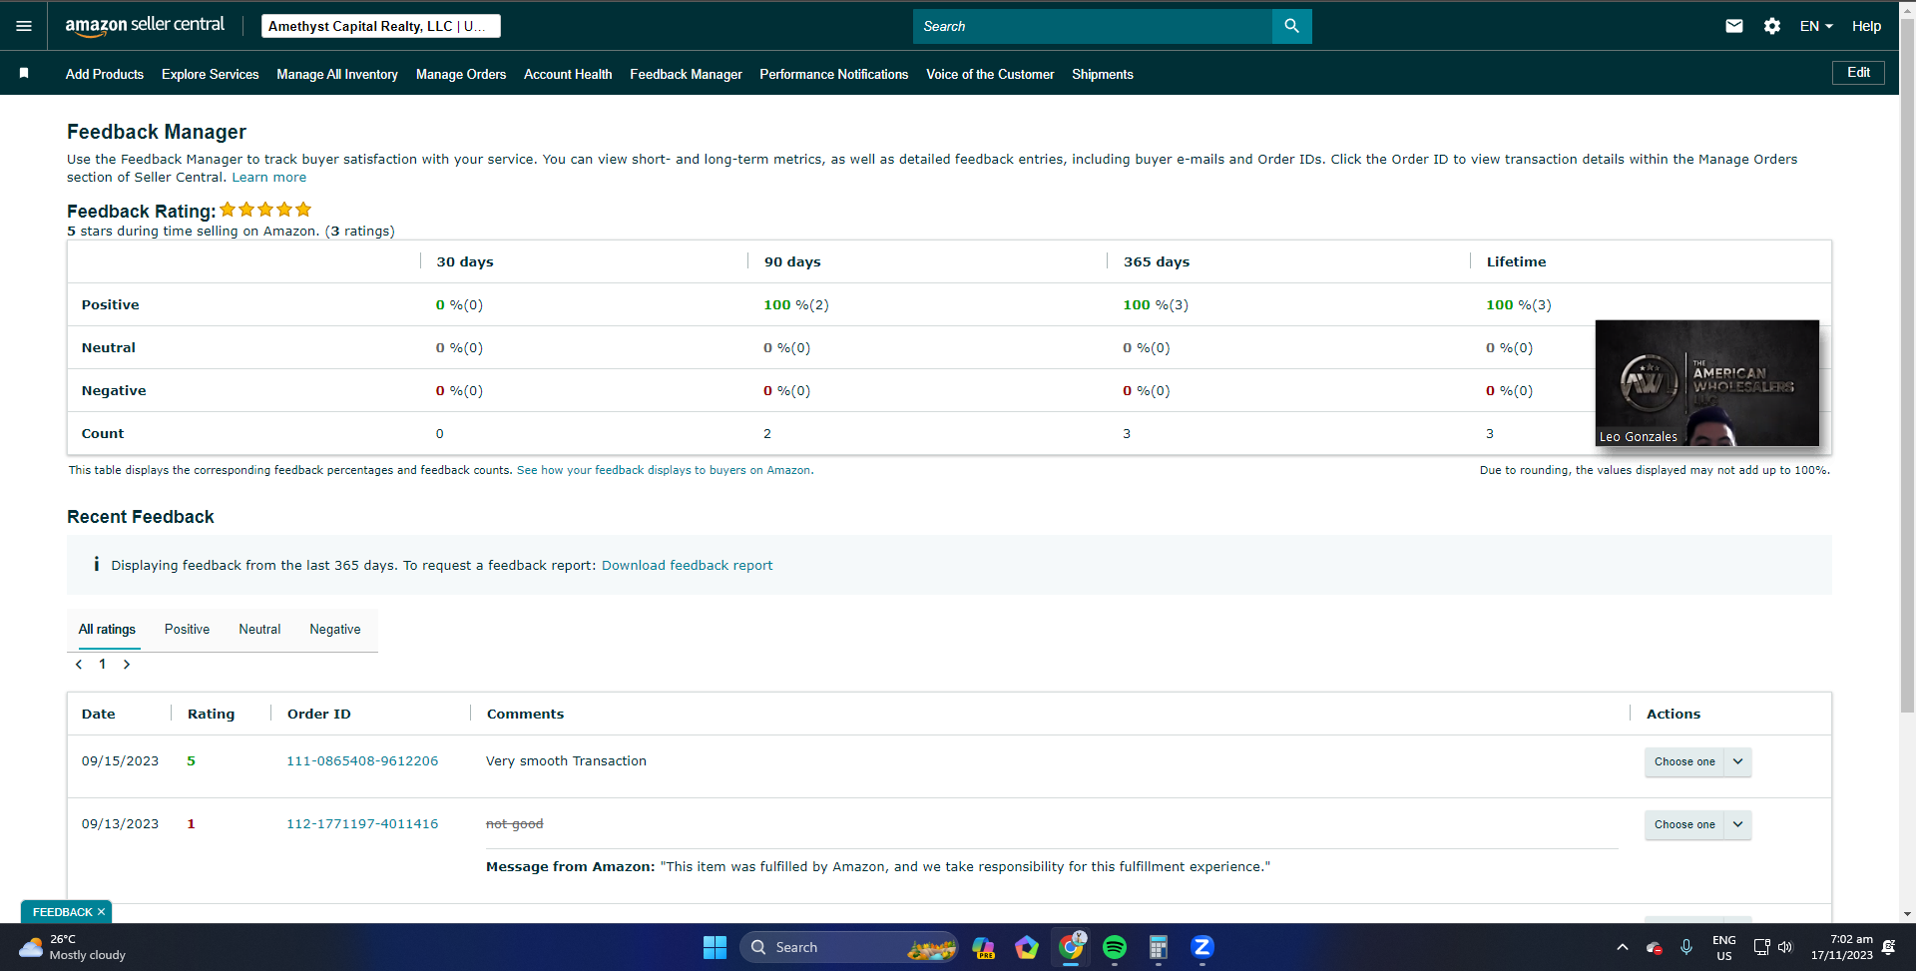Open order ID 112-1771197-4011416
1916x971 pixels.
[362, 824]
